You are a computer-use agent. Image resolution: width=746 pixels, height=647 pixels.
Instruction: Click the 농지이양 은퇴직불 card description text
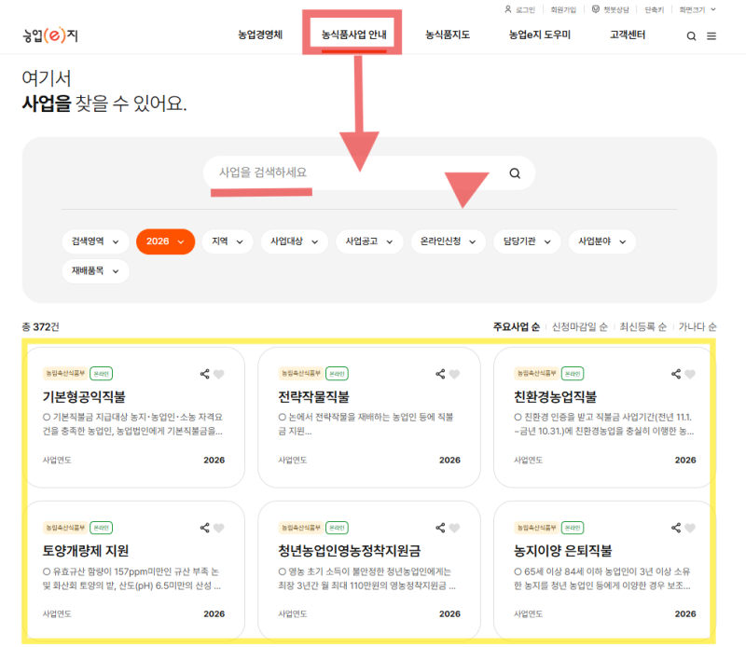(x=602, y=579)
